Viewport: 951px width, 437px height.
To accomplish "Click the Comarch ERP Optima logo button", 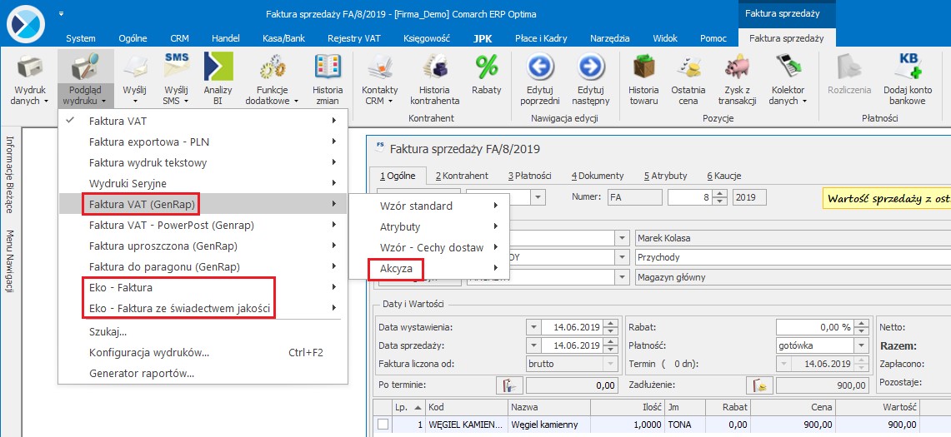I will coord(26,23).
